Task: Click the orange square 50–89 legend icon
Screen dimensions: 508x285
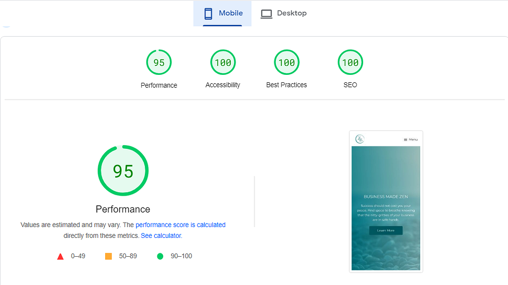Action: pos(109,256)
